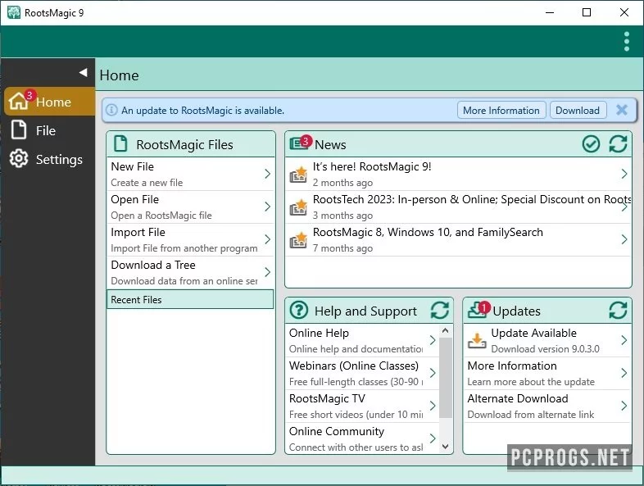This screenshot has width=644, height=486.
Task: Open RootsMagic 8, Windows 10, FamilySearch news
Action: click(458, 239)
